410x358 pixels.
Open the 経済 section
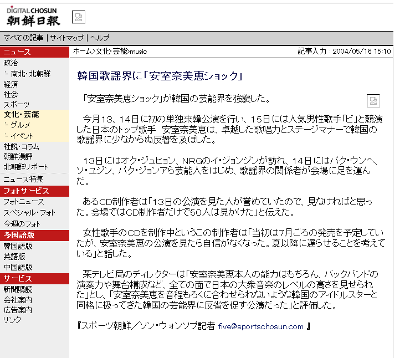click(x=11, y=84)
